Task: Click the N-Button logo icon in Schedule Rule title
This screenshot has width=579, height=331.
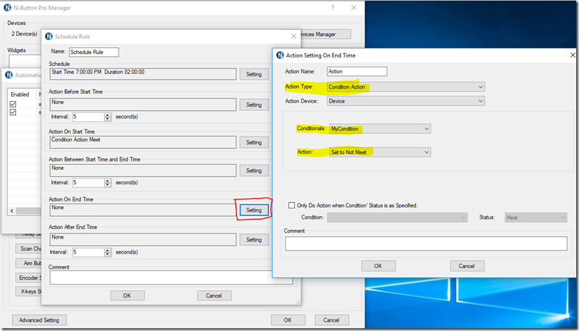Action: click(x=49, y=37)
